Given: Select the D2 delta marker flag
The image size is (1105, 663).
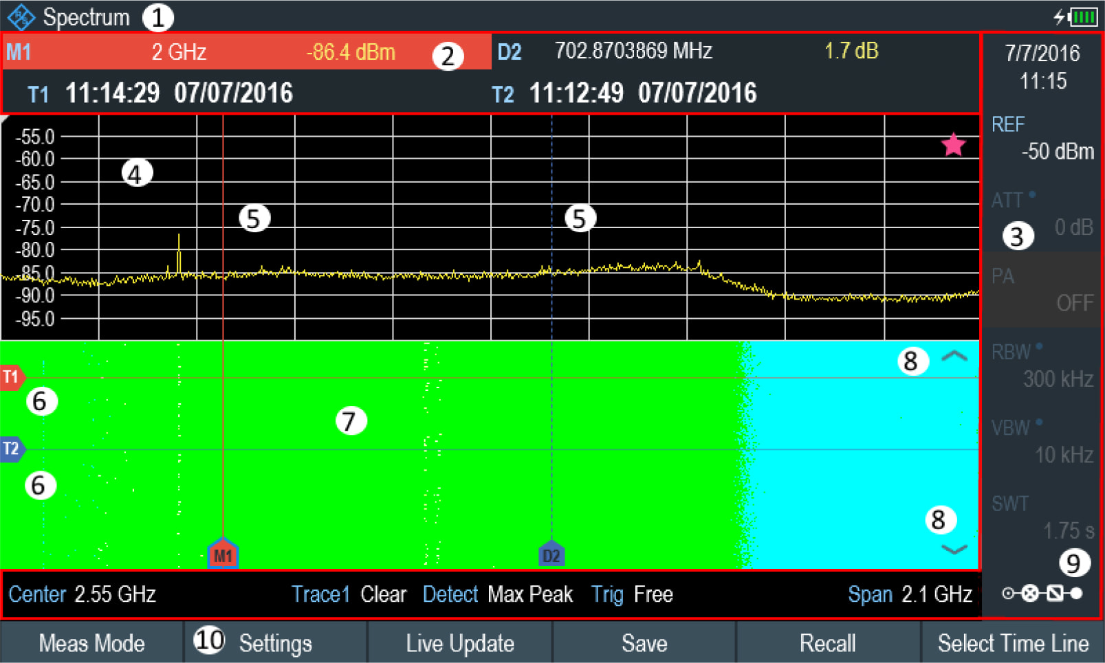Looking at the screenshot, I should (x=552, y=554).
